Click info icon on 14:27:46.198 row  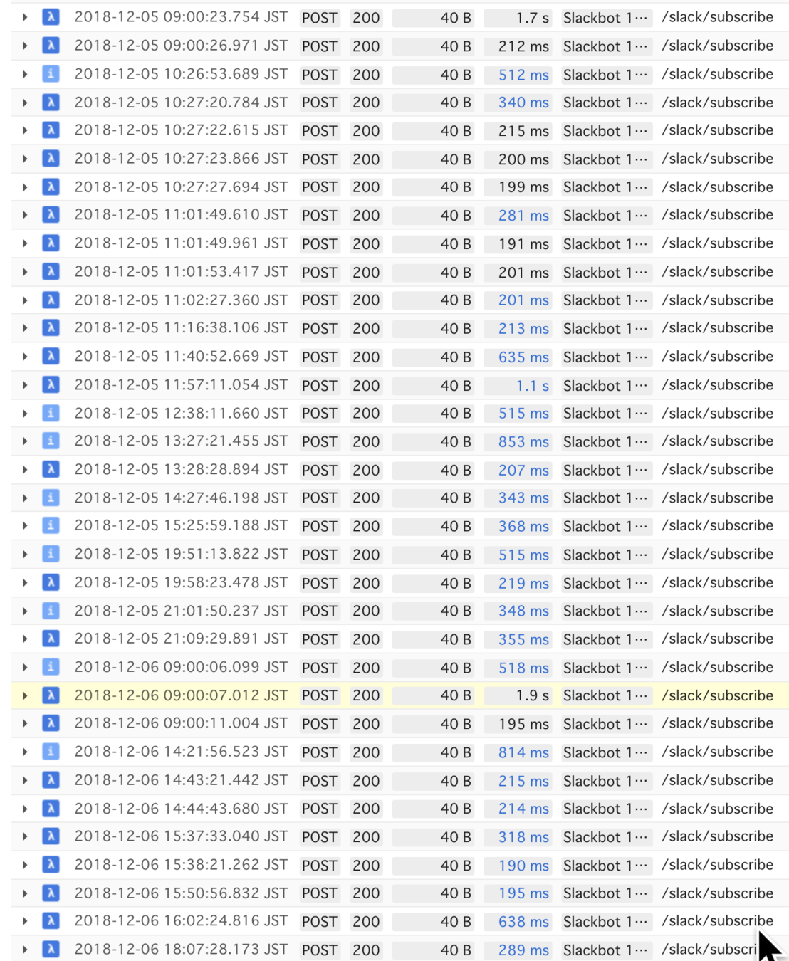pyautogui.click(x=51, y=498)
